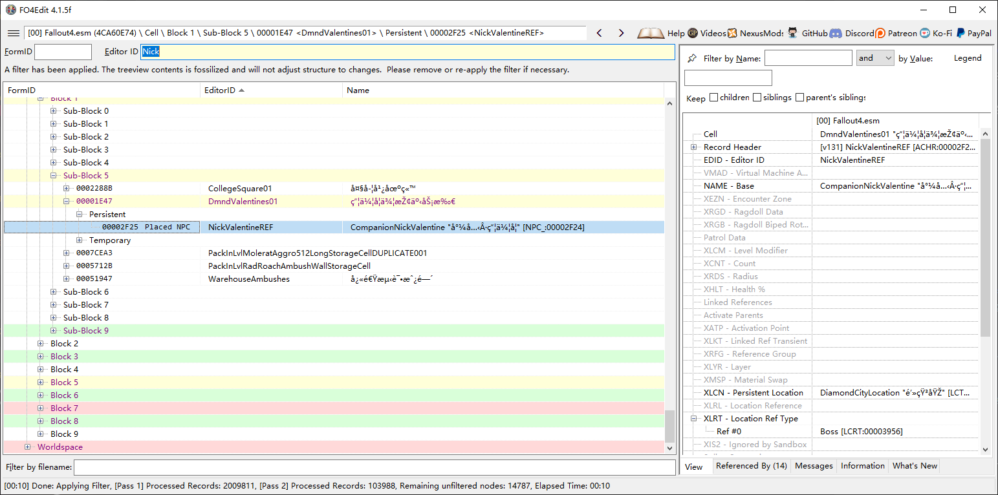Click the EDID - Editor ID row
This screenshot has height=495, width=998.
point(830,160)
